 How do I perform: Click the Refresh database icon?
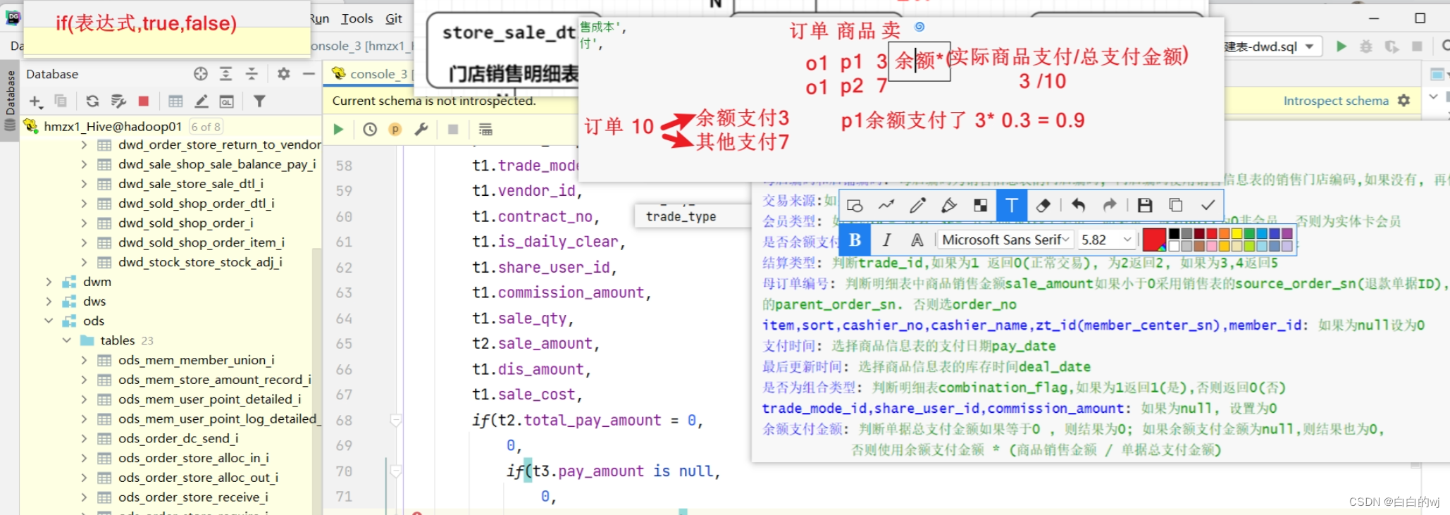(x=92, y=101)
